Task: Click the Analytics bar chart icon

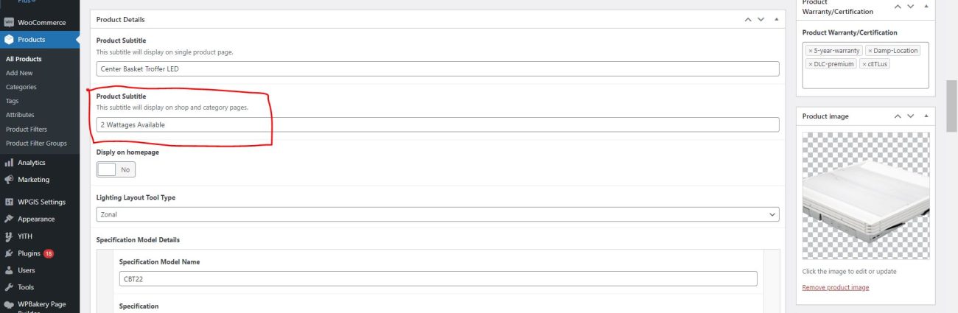Action: pos(9,163)
